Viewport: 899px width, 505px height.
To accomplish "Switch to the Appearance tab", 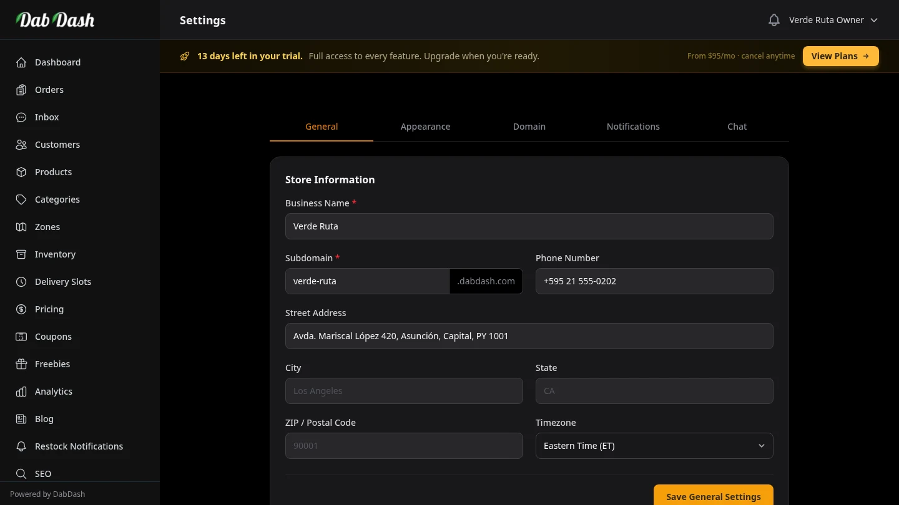I will (x=425, y=127).
